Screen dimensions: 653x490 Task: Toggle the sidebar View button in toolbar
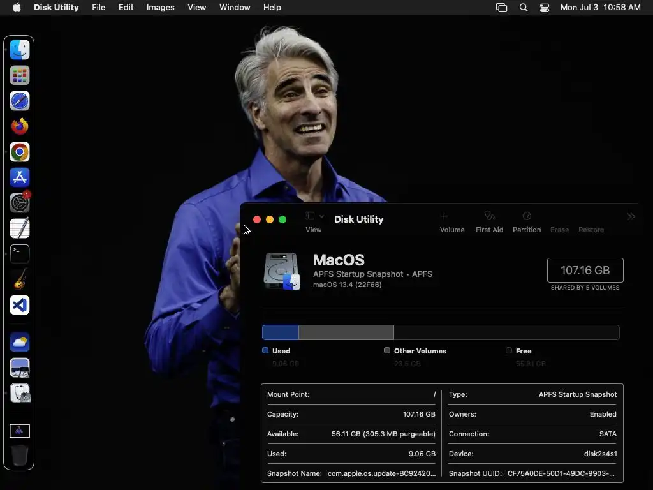coord(309,216)
